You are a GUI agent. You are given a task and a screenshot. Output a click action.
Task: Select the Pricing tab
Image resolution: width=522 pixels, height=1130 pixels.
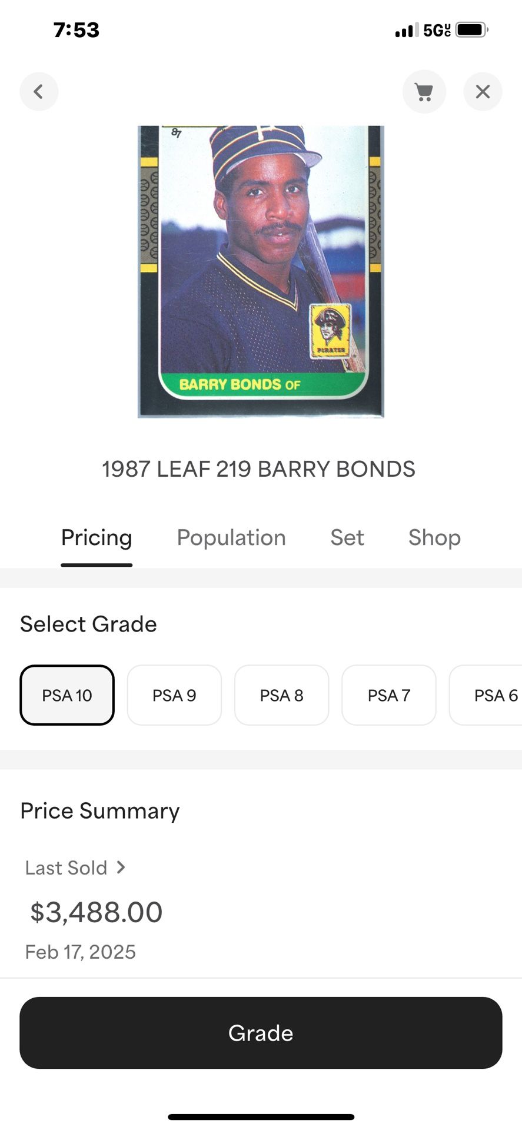(x=97, y=537)
